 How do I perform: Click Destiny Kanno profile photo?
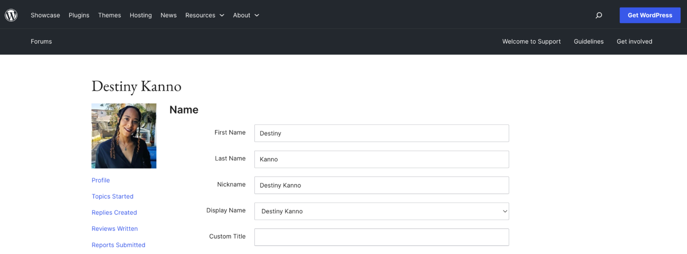(124, 136)
